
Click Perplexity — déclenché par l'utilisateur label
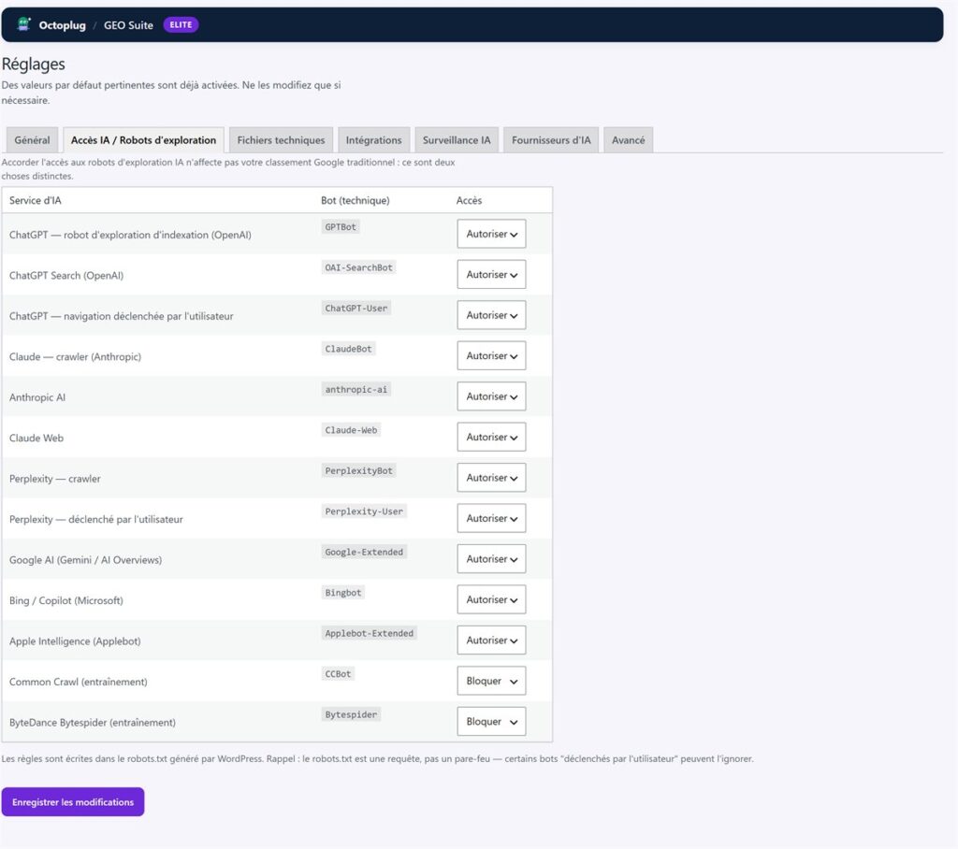tap(96, 519)
